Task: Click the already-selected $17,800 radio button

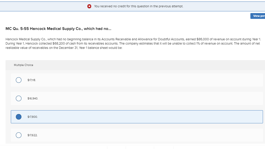Action: click(x=18, y=117)
